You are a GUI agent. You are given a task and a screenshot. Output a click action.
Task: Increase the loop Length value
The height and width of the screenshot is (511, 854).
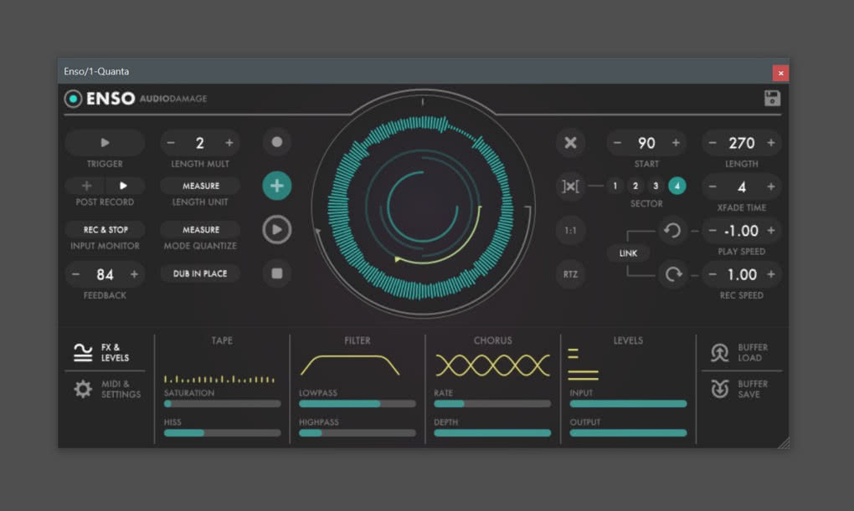(771, 142)
